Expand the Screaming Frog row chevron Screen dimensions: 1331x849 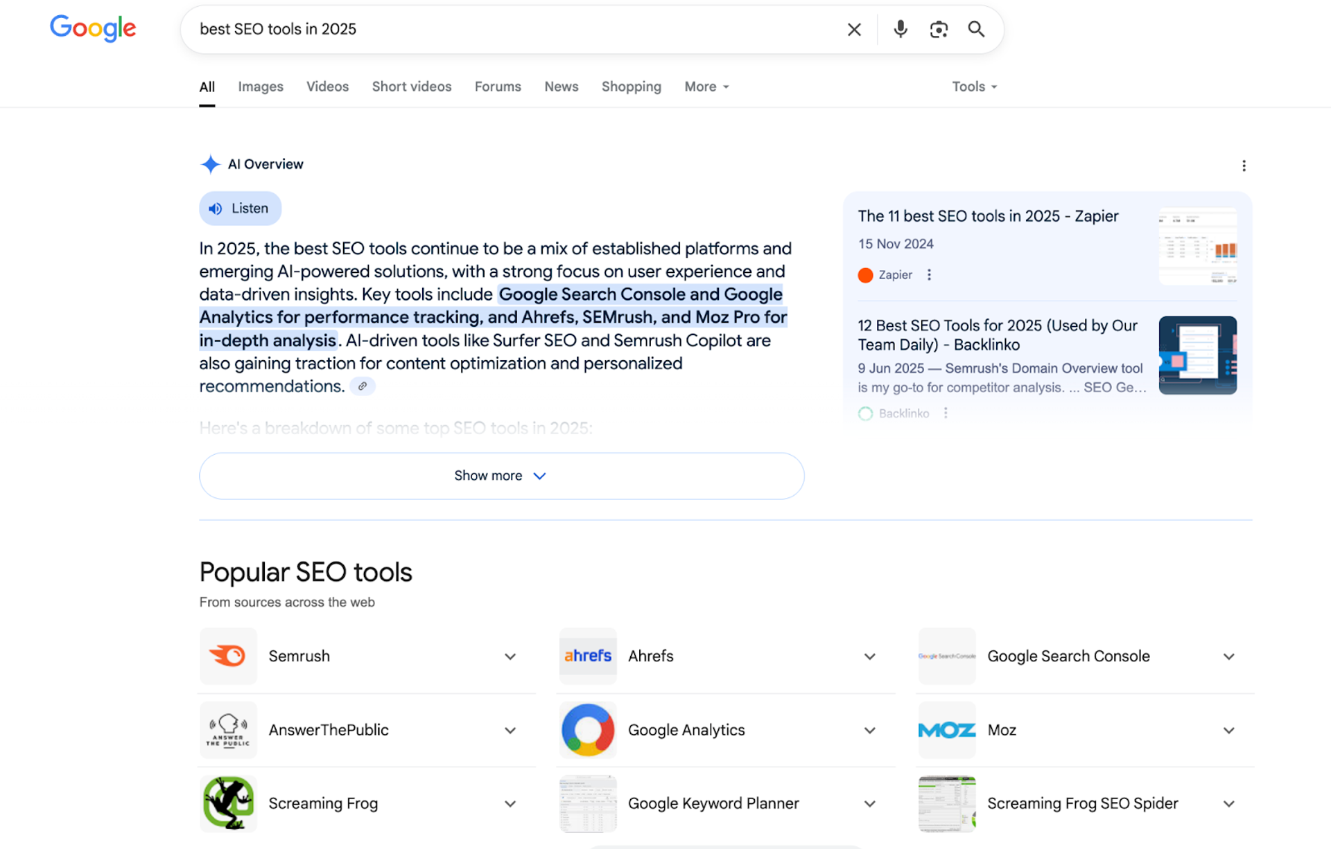tap(510, 804)
